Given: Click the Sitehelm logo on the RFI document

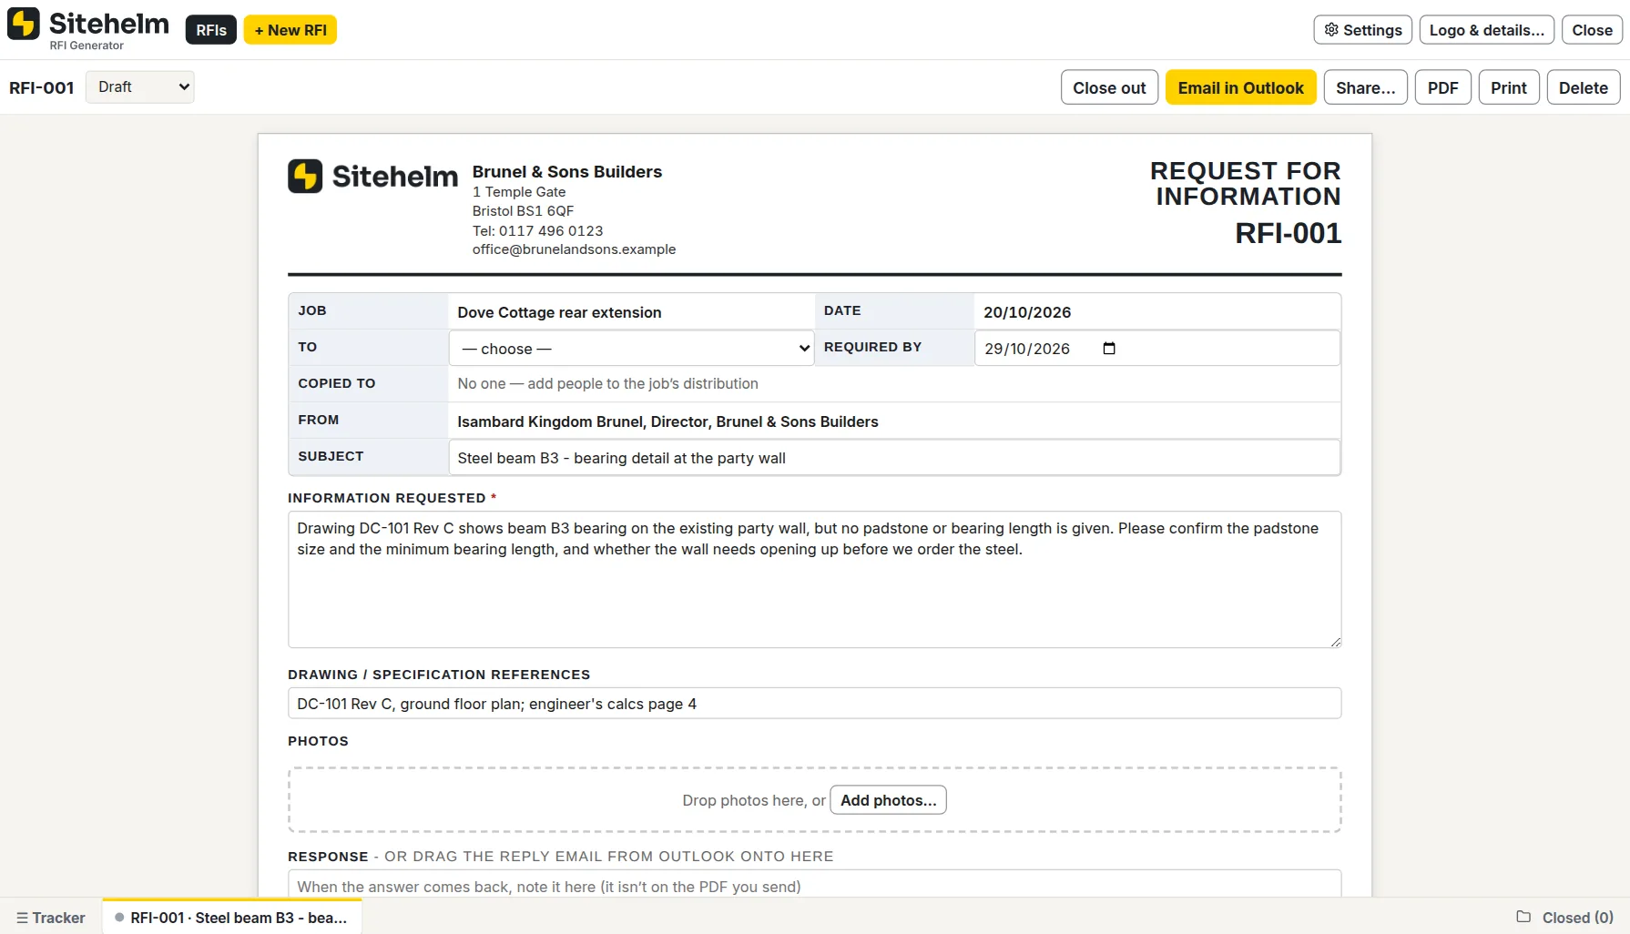Looking at the screenshot, I should [x=373, y=176].
